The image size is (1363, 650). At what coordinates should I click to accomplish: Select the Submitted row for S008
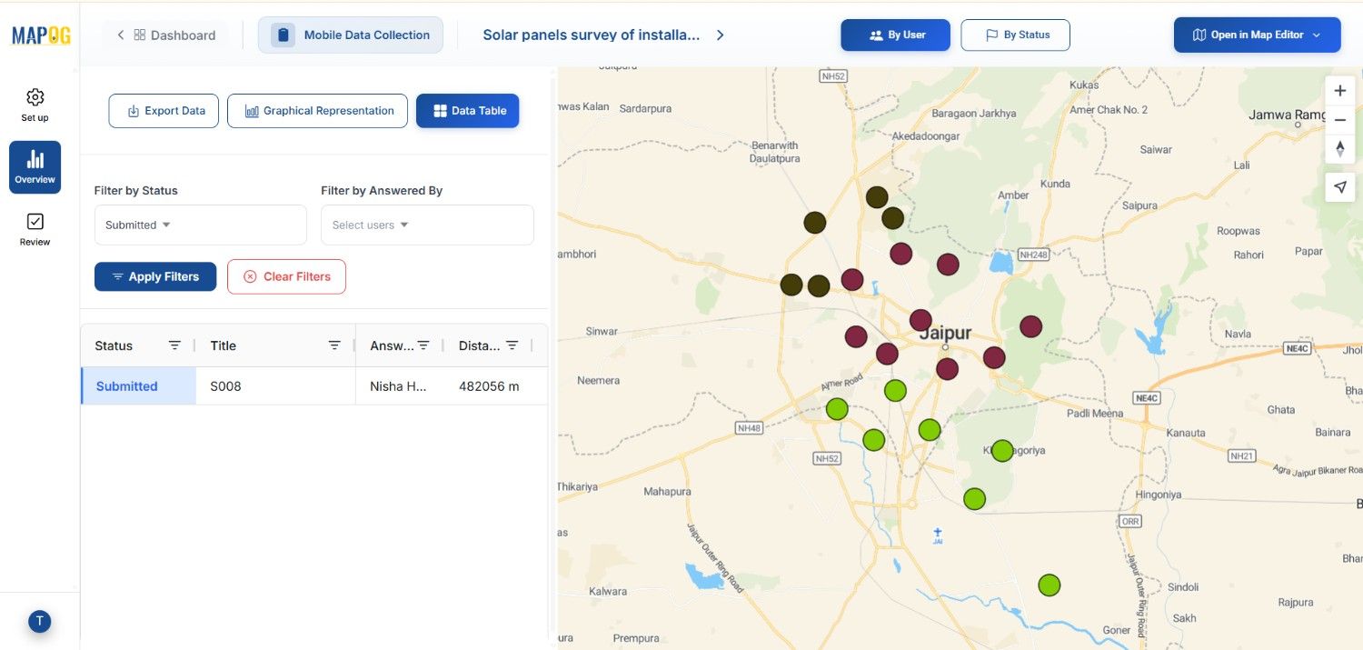point(125,385)
